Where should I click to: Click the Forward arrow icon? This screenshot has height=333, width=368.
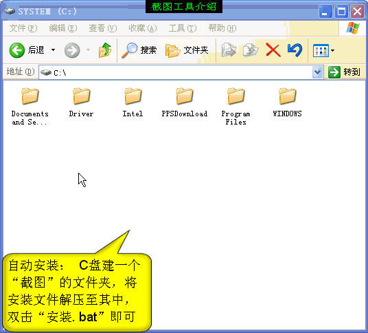(x=72, y=50)
